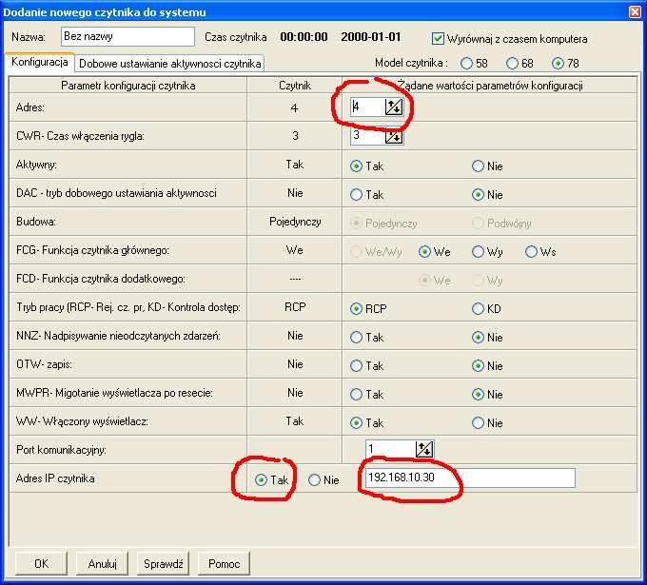
Task: Click the Anuluj button
Action: click(102, 563)
